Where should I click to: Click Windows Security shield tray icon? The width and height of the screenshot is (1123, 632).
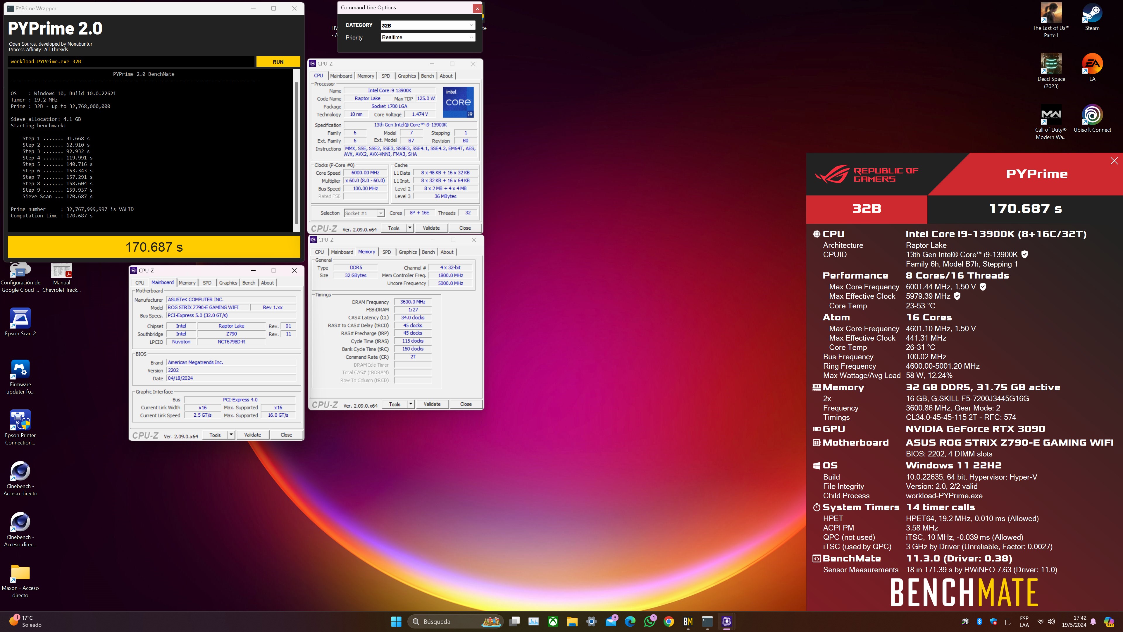pos(993,621)
